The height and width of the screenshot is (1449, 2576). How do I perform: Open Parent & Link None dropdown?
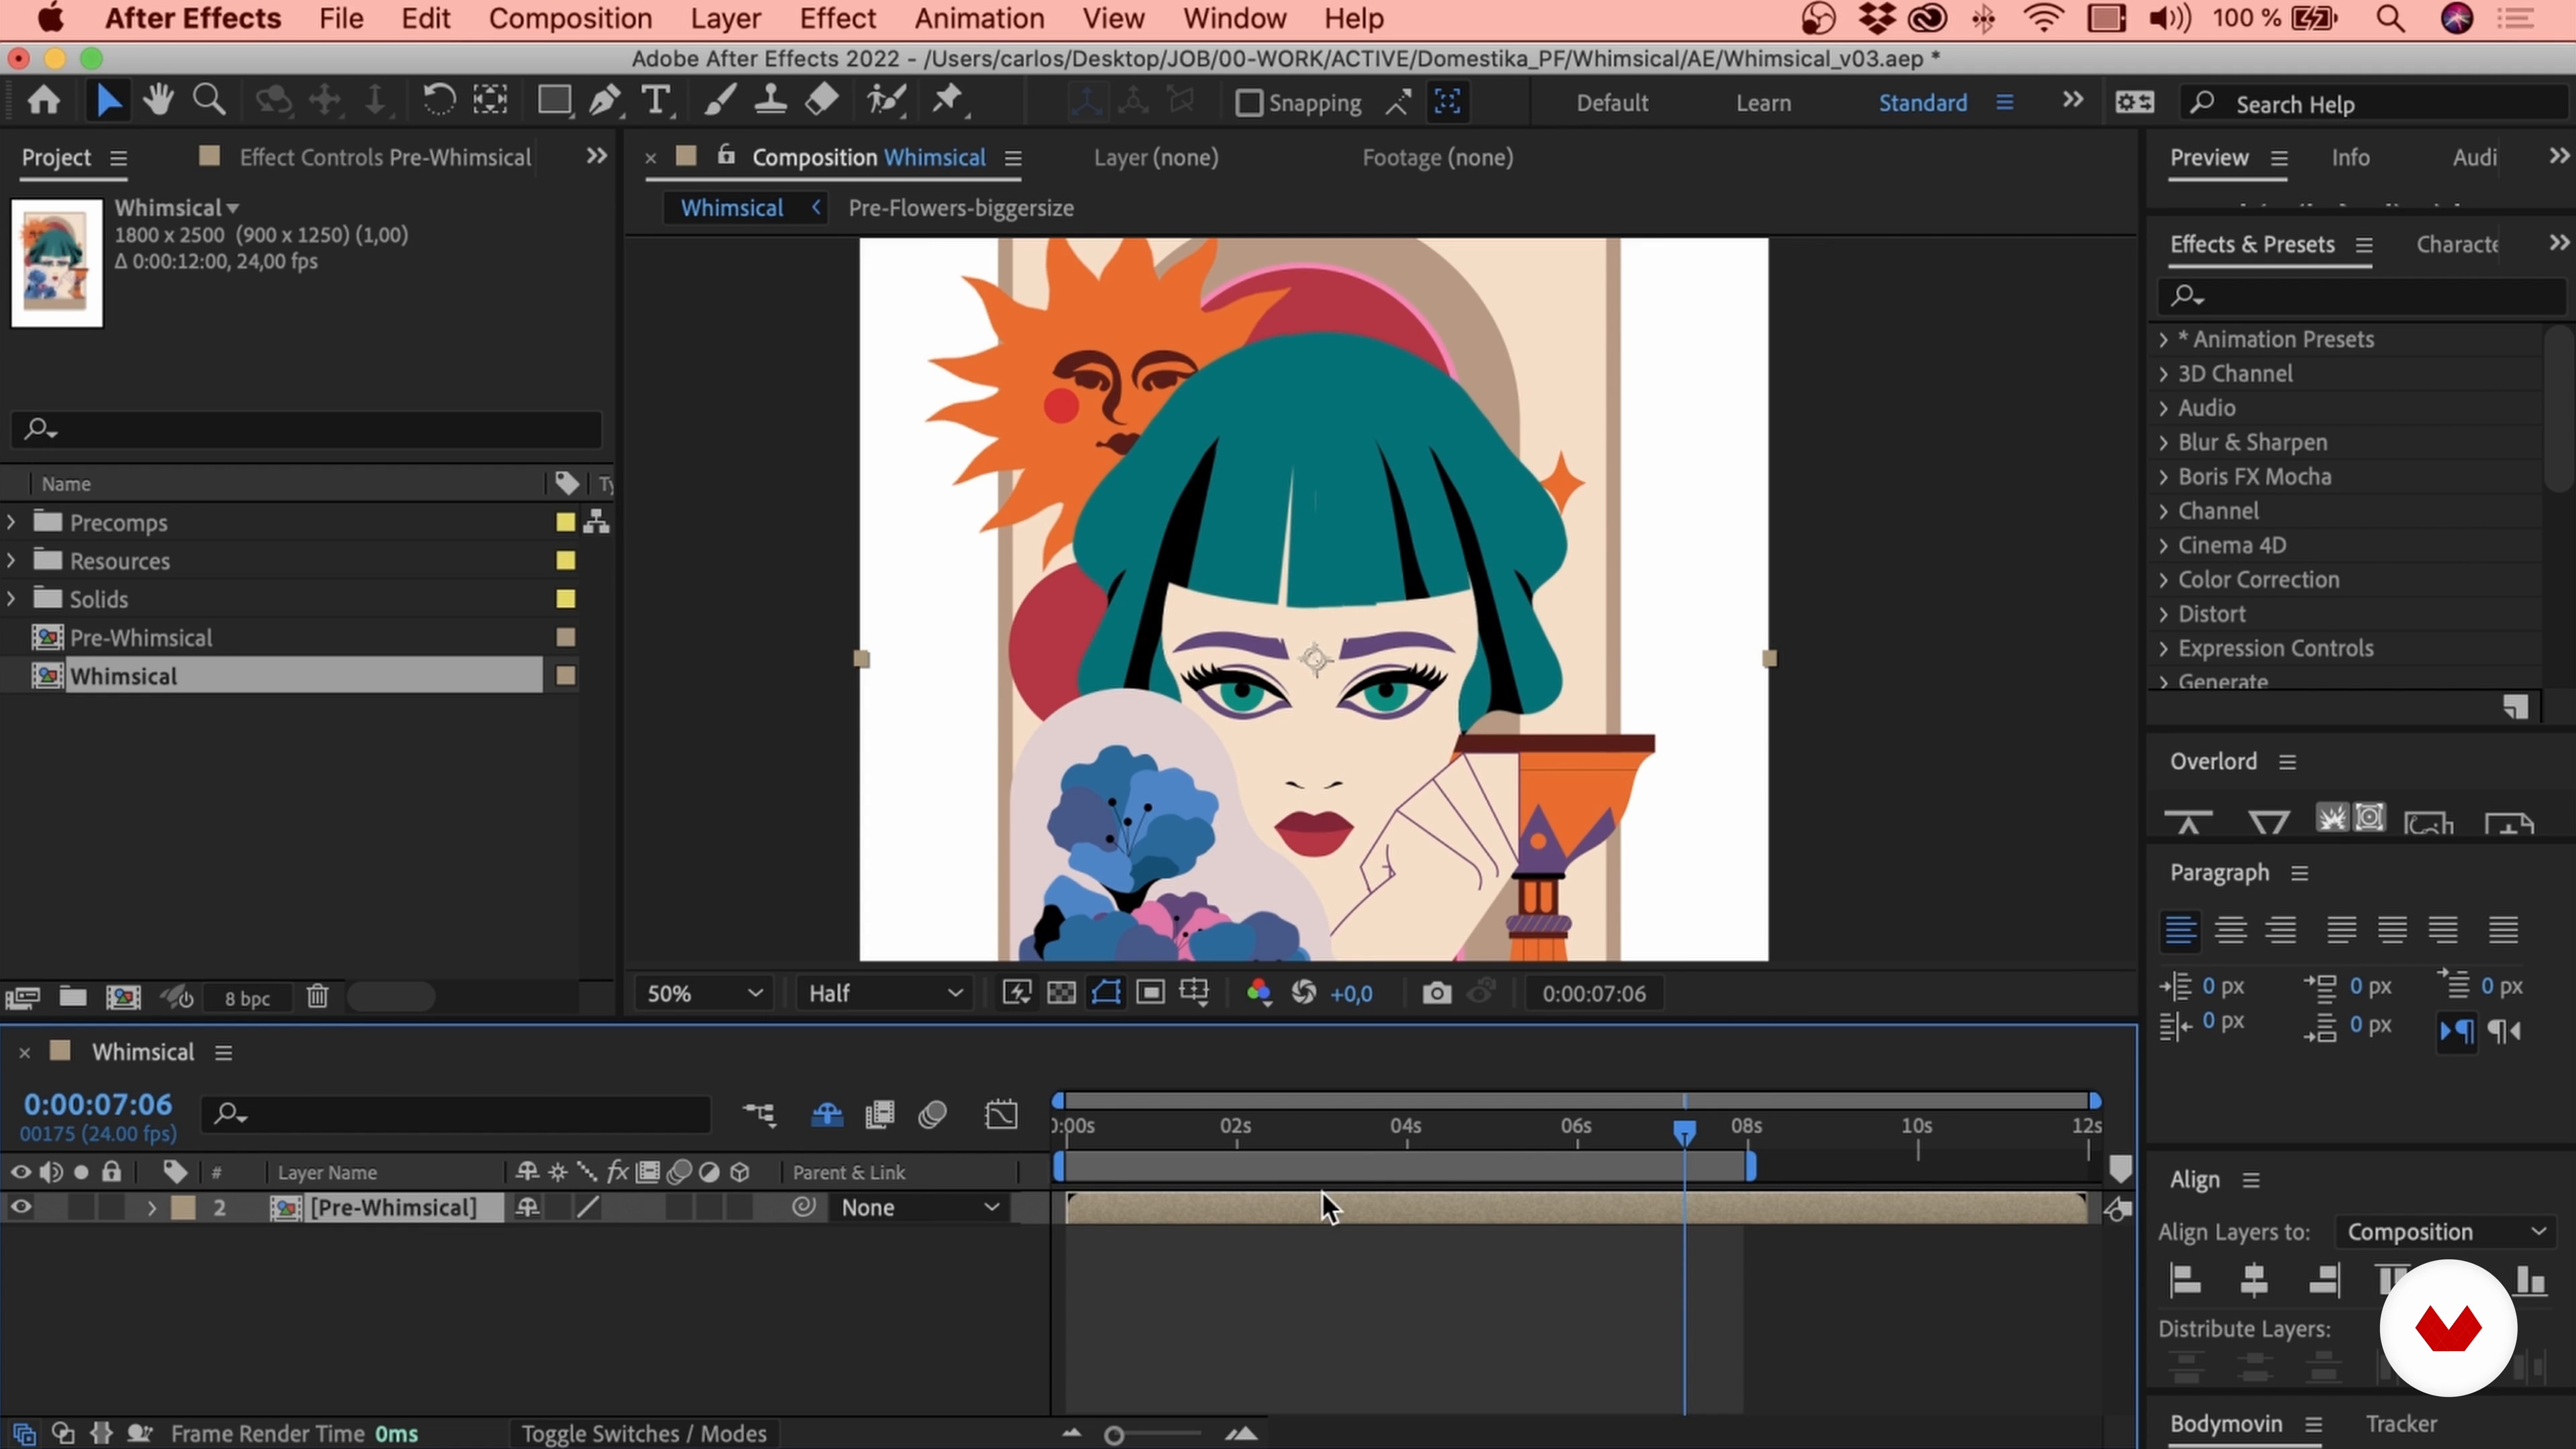coord(920,1207)
